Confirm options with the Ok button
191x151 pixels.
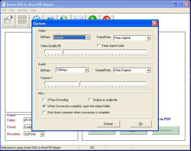pyautogui.click(x=141, y=124)
